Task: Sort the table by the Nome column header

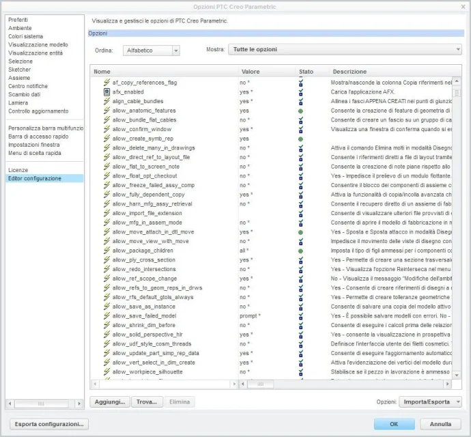Action: [x=102, y=72]
